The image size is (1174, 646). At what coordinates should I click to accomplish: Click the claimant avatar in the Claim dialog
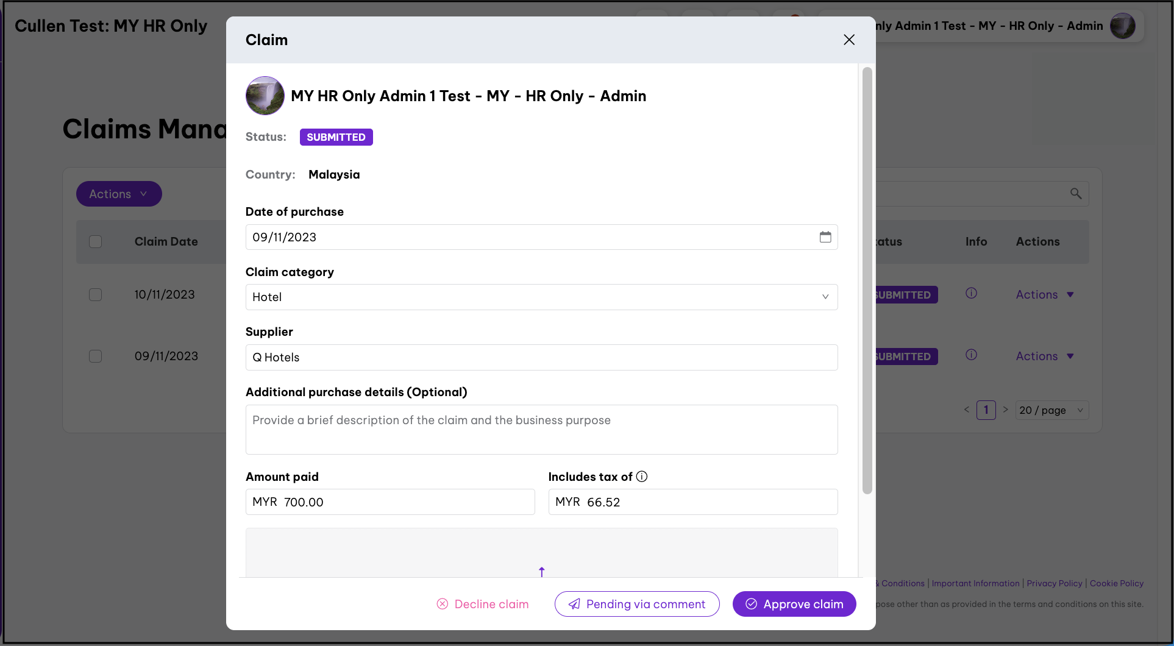tap(265, 96)
